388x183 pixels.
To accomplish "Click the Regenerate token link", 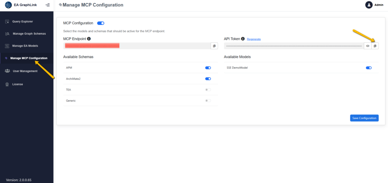I will coord(254,39).
